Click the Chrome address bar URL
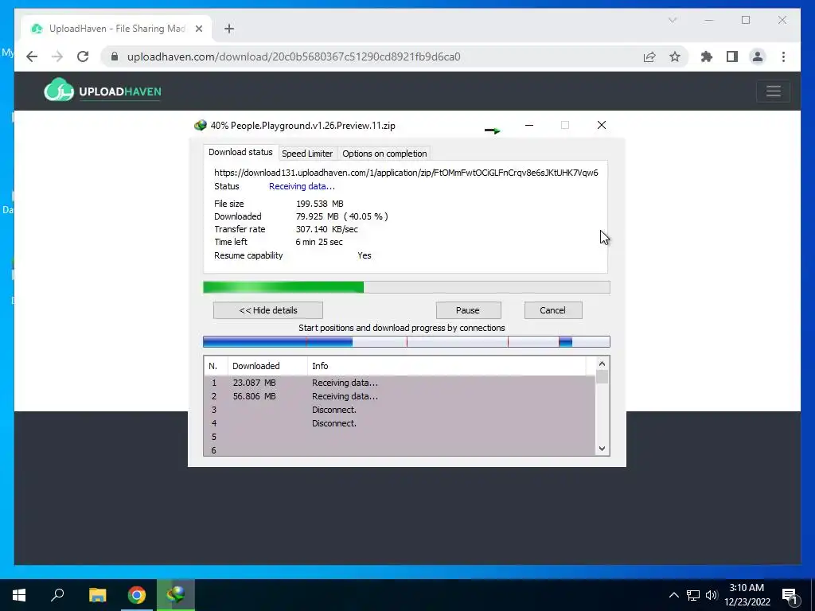 (294, 56)
